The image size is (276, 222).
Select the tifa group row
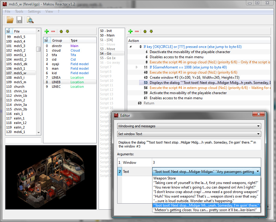(70, 55)
